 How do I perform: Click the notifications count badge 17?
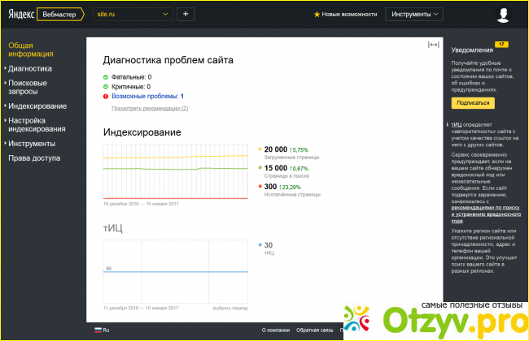pyautogui.click(x=502, y=44)
